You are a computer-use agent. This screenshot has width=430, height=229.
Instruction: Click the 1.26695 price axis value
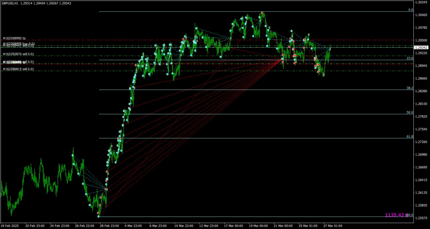(421, 167)
